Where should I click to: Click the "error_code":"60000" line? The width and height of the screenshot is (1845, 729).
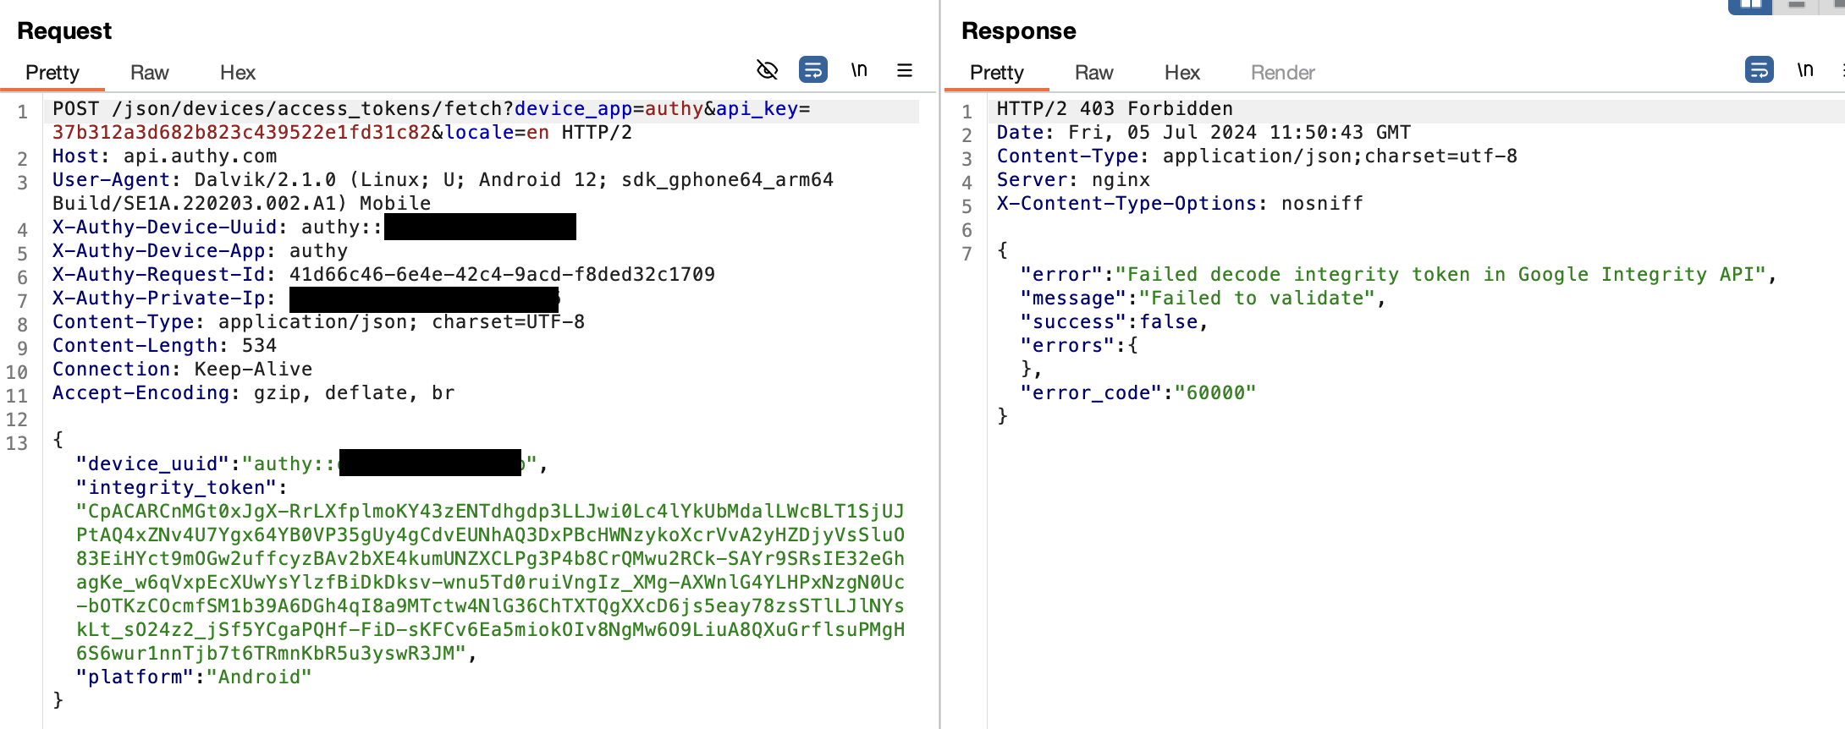(1138, 393)
